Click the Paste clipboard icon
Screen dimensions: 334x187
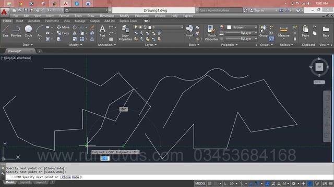(305, 31)
